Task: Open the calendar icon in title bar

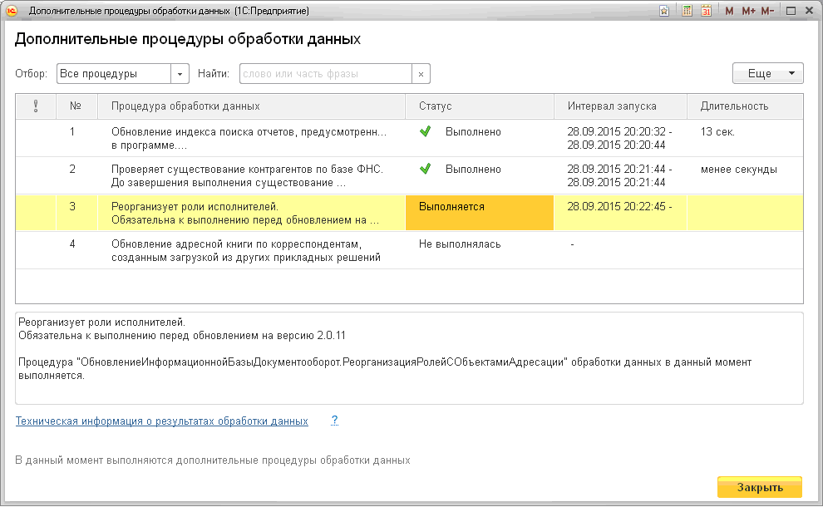Action: [x=706, y=11]
